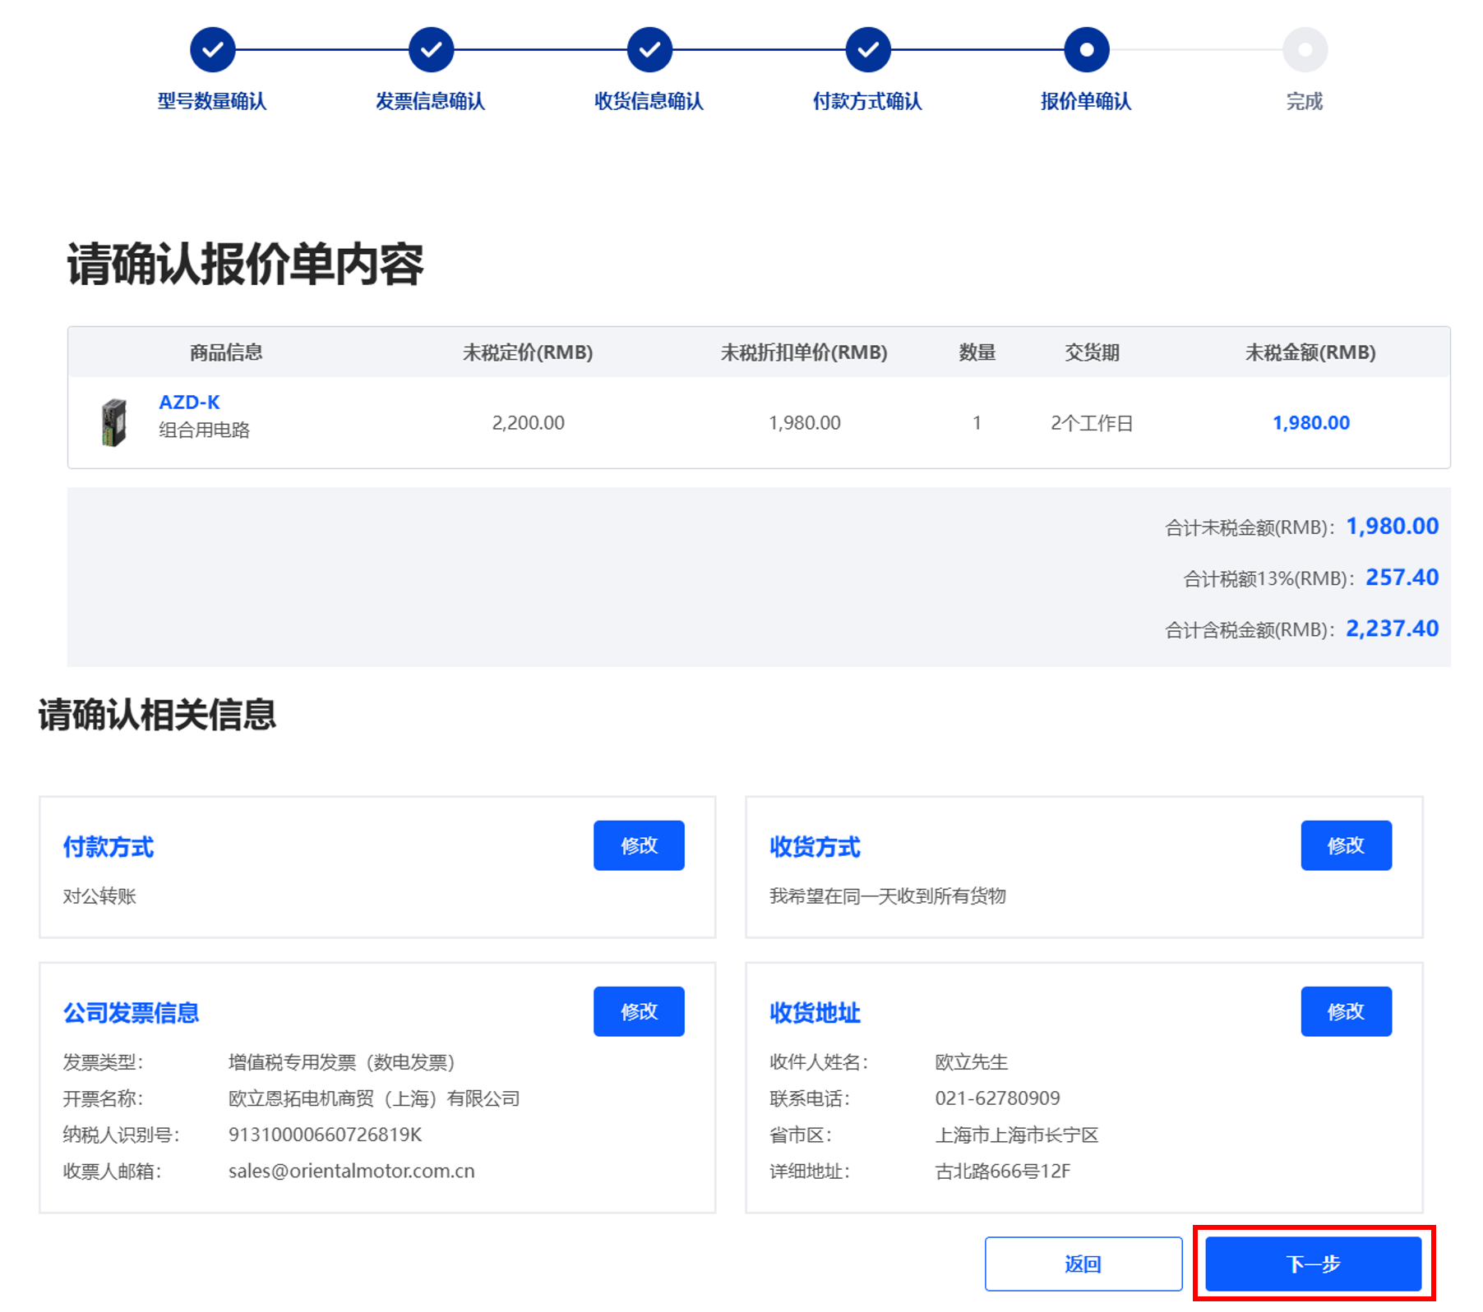This screenshot has width=1483, height=1312.
Task: Modify the 付款方式 payment method
Action: tap(639, 845)
